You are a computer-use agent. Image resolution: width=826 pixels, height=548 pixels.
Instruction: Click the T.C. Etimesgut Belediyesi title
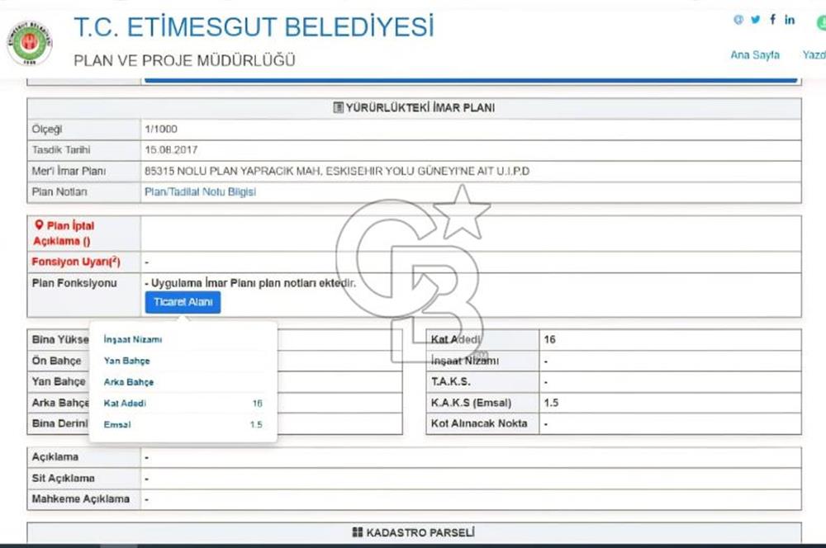254,27
